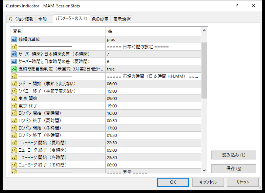Select the 17:00 value for ロンドン 開始（冬時間）
The image size is (265, 193).
point(153,128)
